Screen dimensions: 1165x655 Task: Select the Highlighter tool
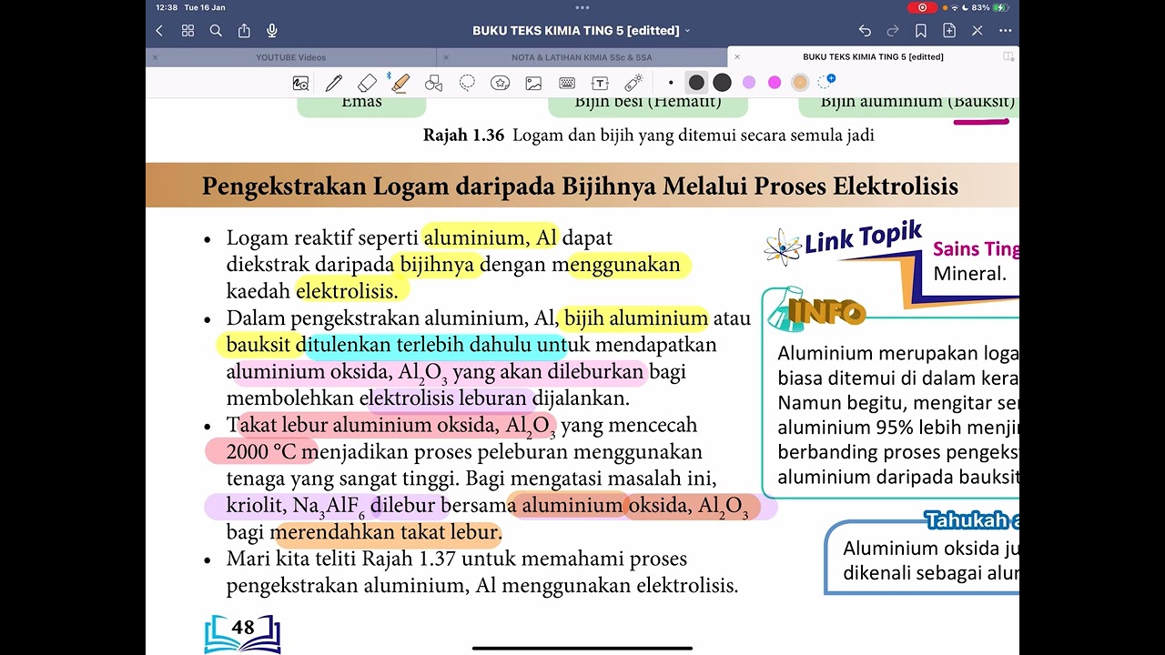400,83
